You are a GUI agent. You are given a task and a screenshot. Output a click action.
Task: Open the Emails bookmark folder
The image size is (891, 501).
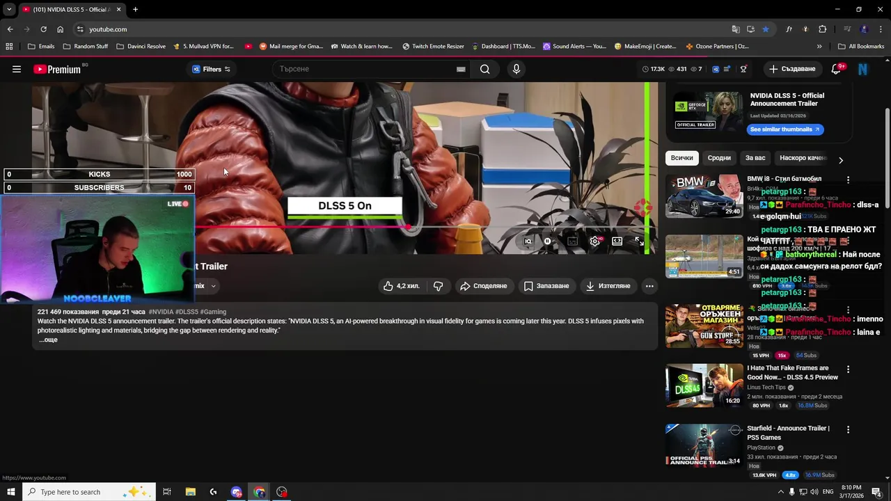pyautogui.click(x=41, y=47)
